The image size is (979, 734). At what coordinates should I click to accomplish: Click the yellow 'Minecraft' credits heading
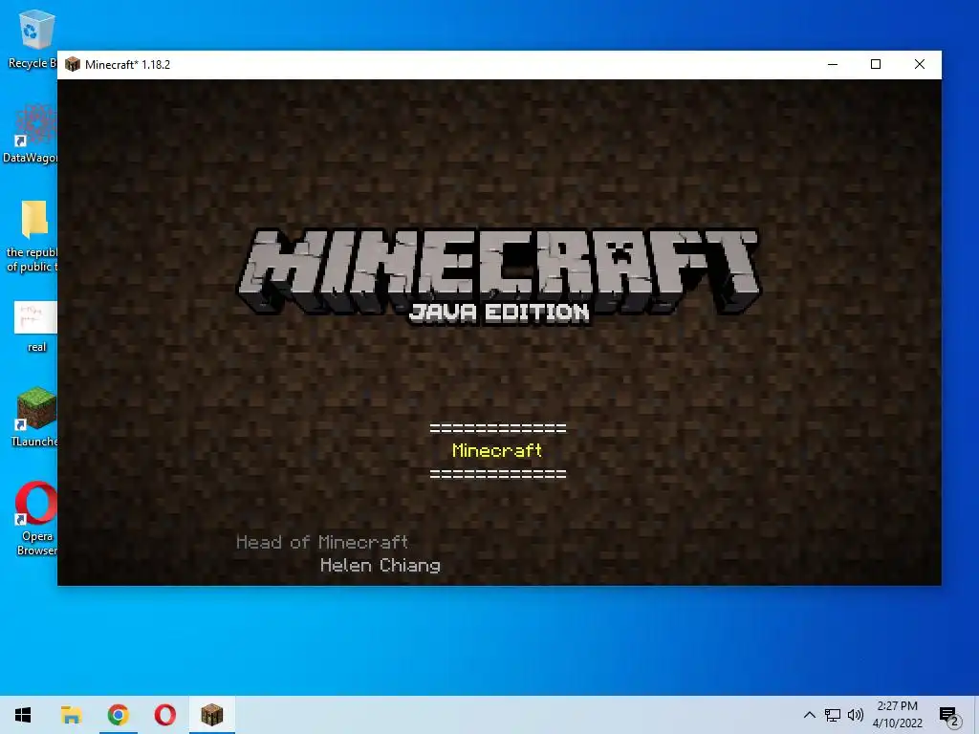[497, 451]
